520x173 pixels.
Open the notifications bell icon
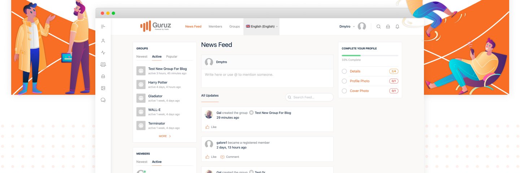(397, 27)
